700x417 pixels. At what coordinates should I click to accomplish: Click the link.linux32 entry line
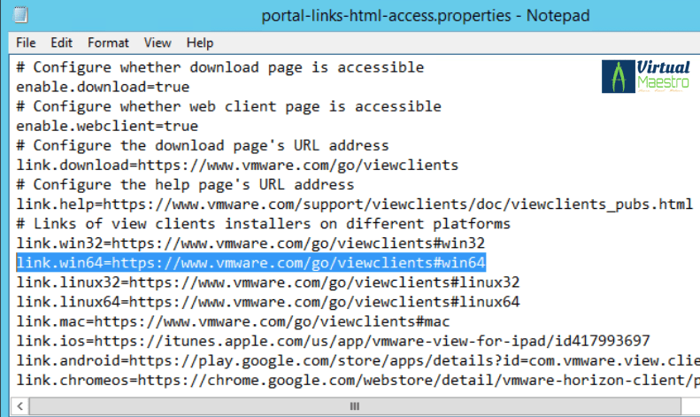point(267,282)
